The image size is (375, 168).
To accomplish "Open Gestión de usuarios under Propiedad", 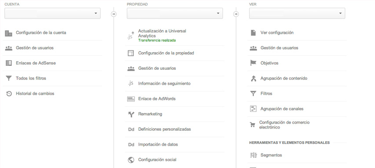I will tap(157, 68).
